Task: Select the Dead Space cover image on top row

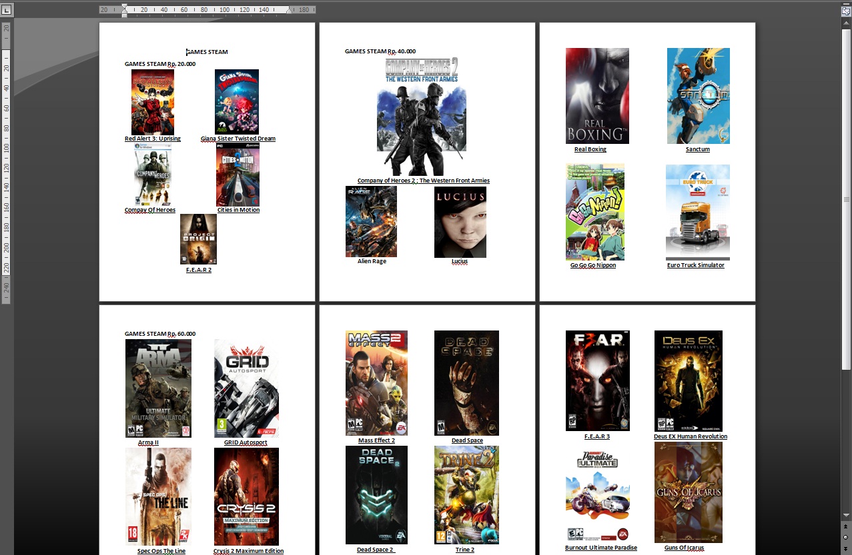Action: pyautogui.click(x=466, y=383)
